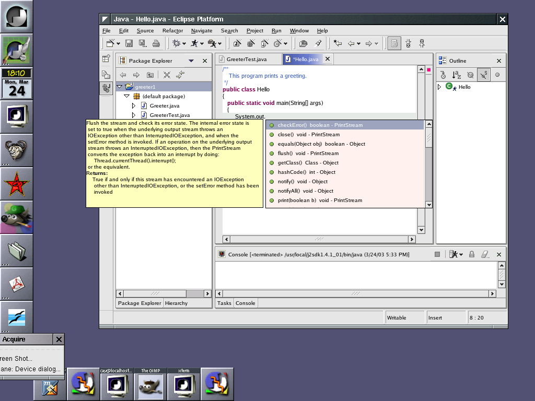Choose flush() from the completion list
This screenshot has height=401, width=535.
click(345, 154)
